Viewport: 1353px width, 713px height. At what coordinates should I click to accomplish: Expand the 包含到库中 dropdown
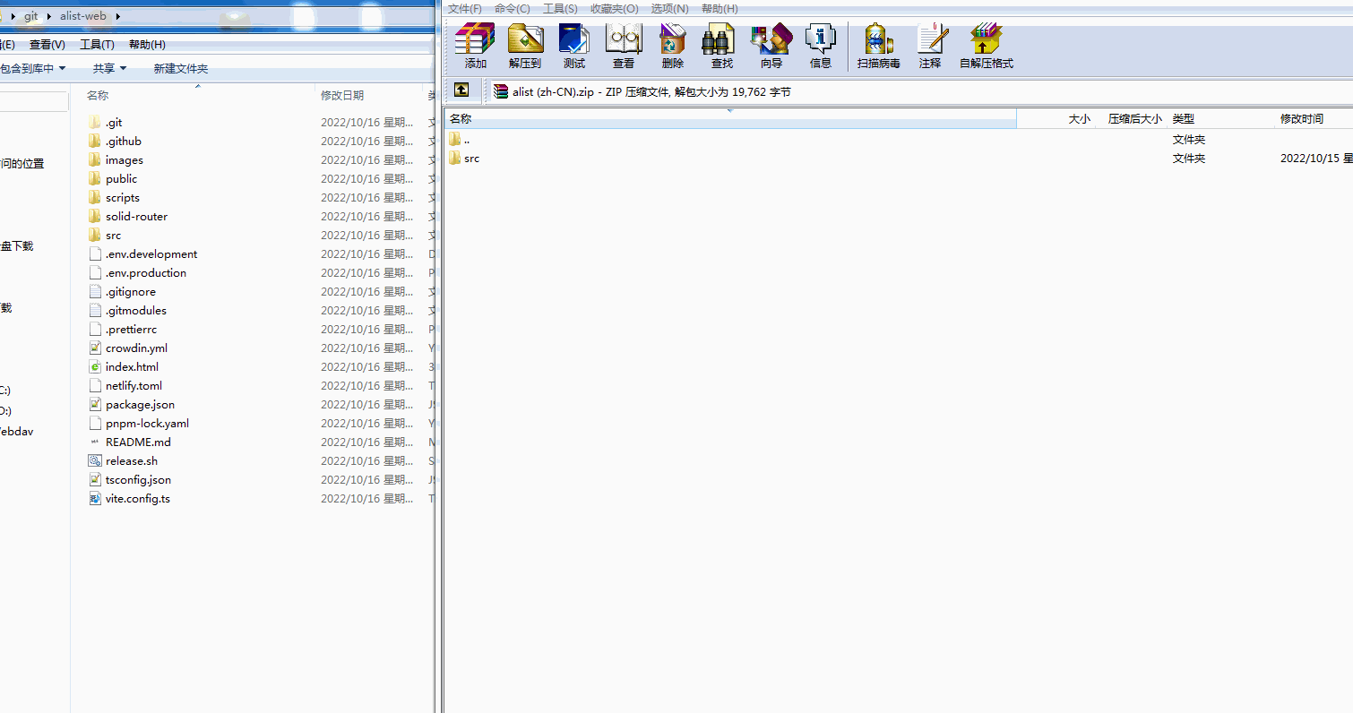34,69
